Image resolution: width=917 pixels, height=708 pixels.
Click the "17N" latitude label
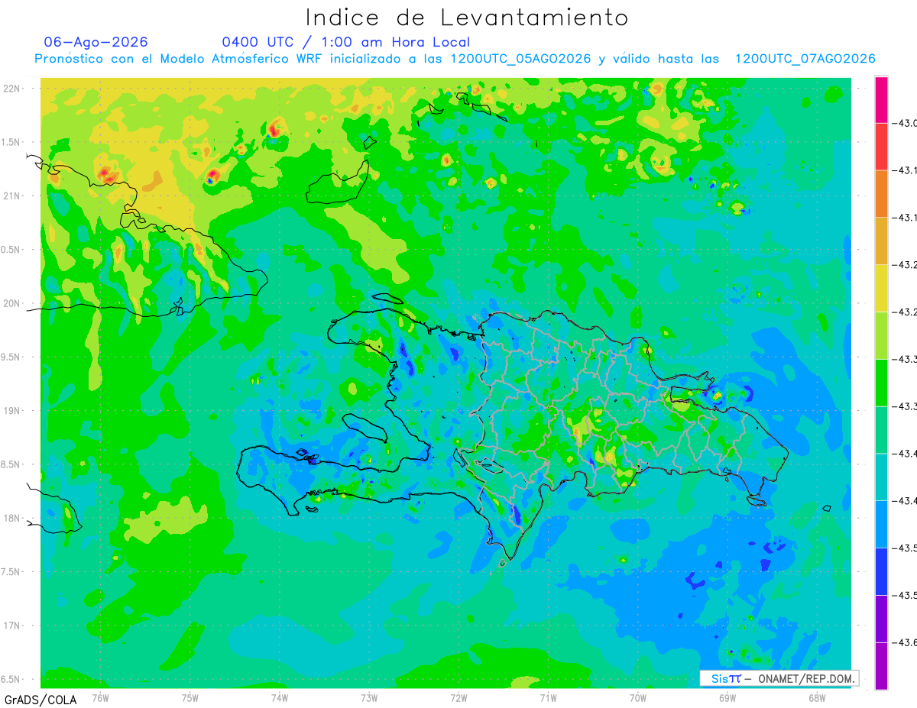click(13, 626)
